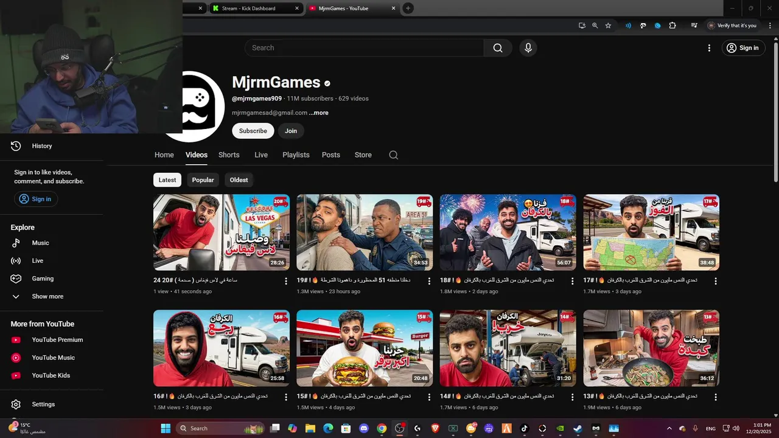This screenshot has height=438, width=779.
Task: Open the Posts tab
Action: (x=331, y=155)
